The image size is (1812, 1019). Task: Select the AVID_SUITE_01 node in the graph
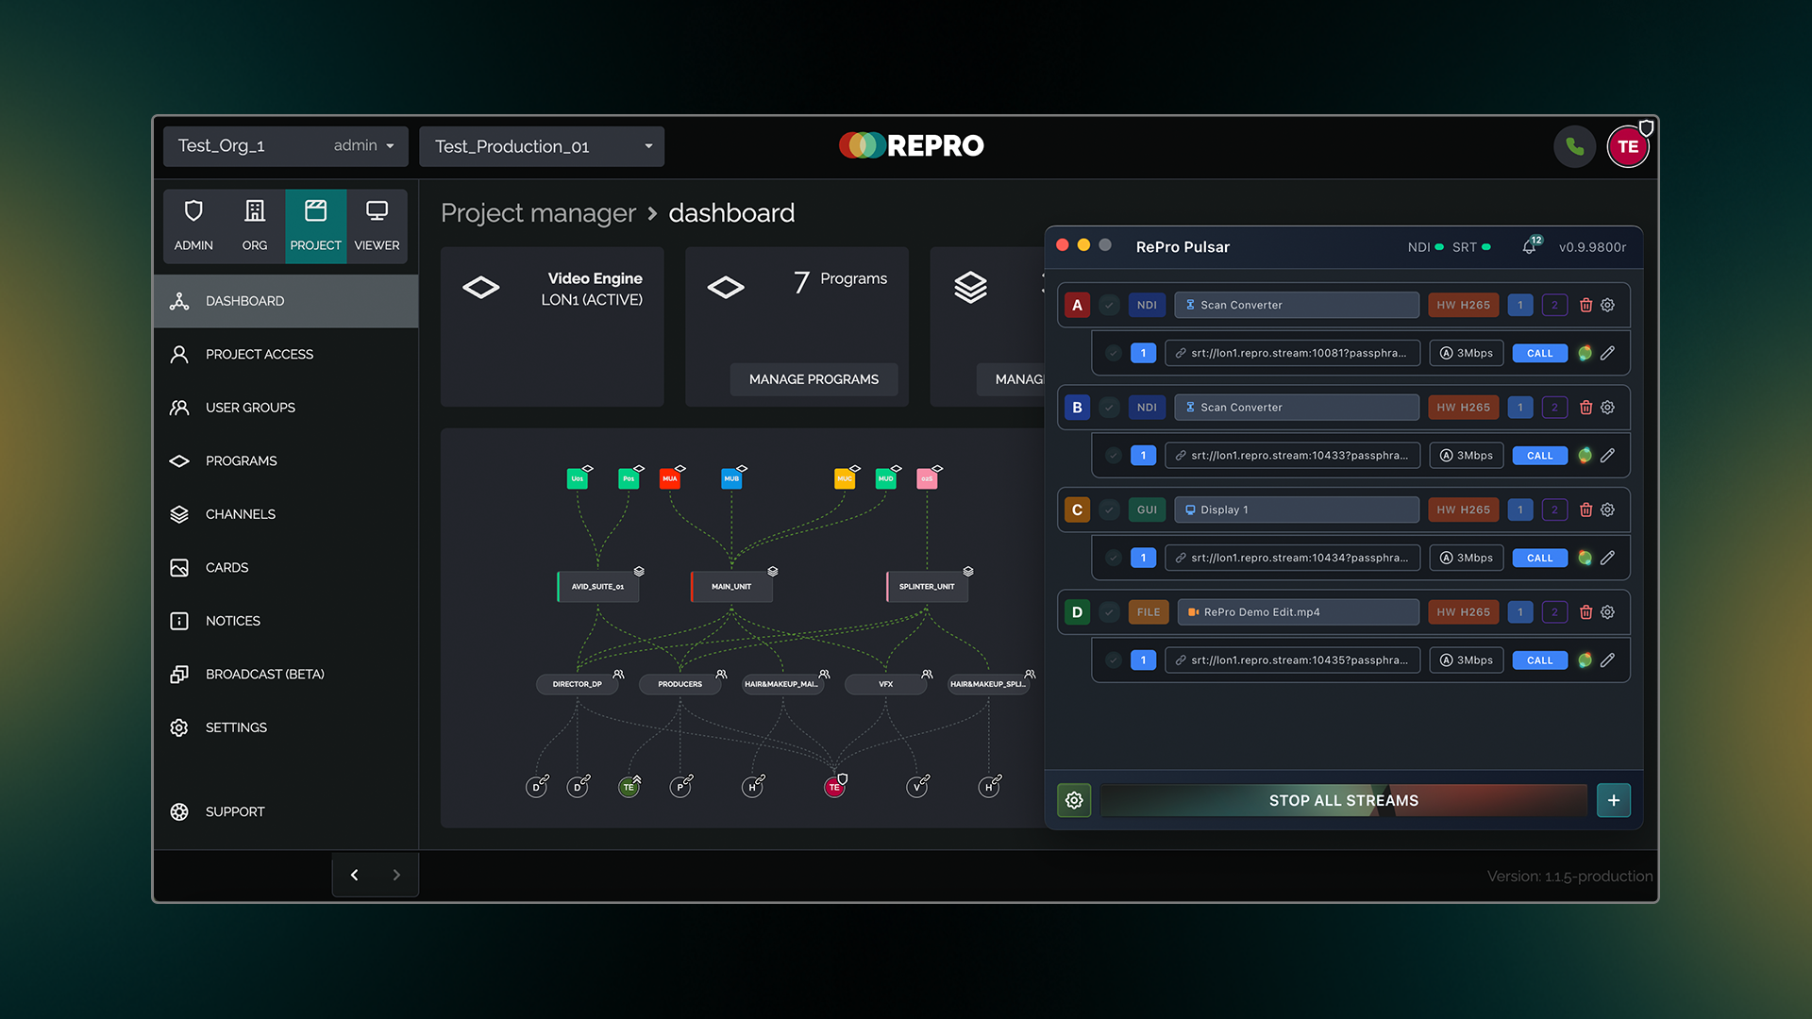tap(598, 587)
